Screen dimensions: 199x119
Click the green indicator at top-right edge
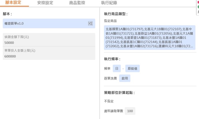pos(198,6)
